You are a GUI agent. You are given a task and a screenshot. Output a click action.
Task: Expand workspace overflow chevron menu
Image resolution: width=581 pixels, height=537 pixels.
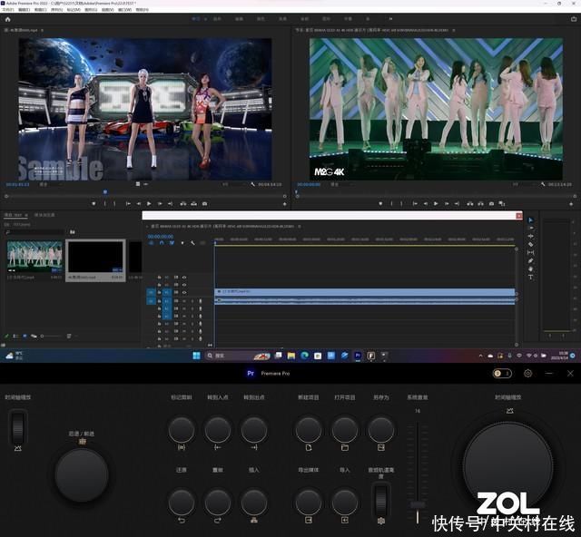point(390,19)
